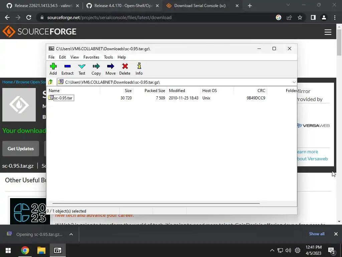
Task: Select the Download Serial Console tab
Action: pyautogui.click(x=199, y=6)
